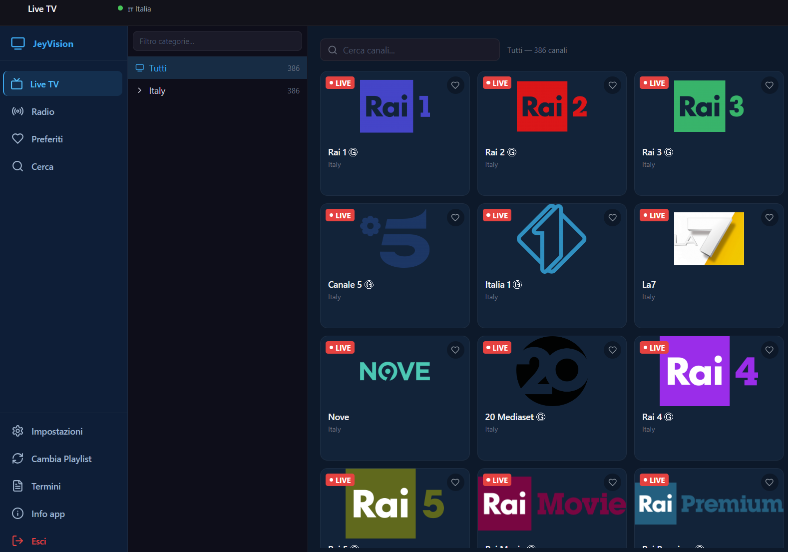Focus the Cerca canali search field

(x=409, y=50)
